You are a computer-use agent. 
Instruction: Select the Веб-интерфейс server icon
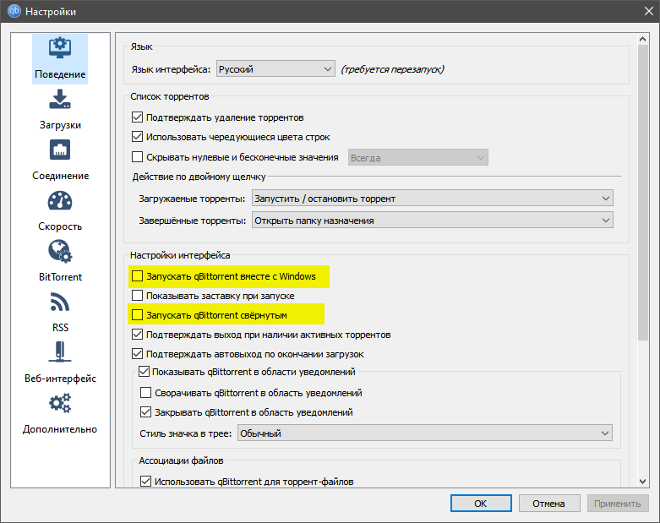[60, 352]
